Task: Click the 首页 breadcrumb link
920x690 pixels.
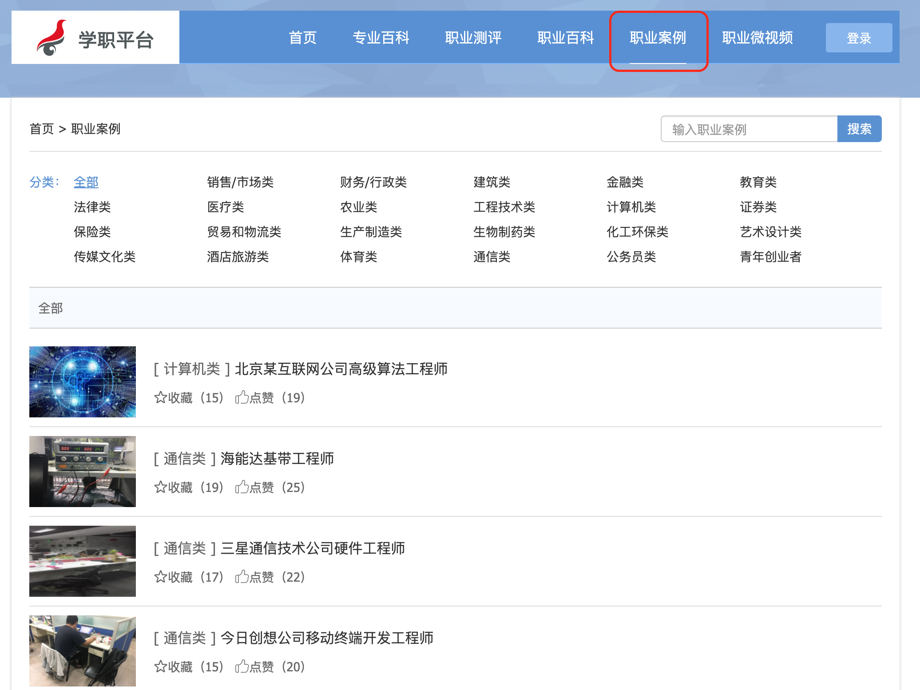Action: 41,129
